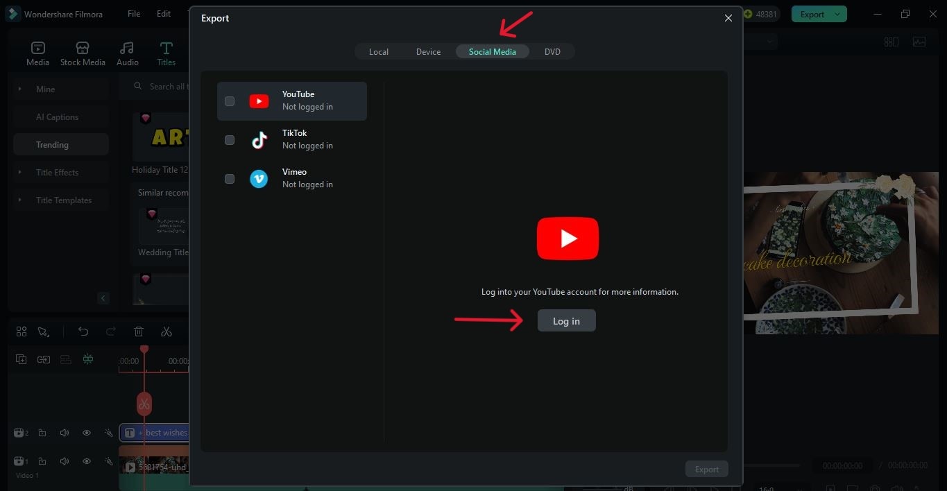Click the cake decoration preview image
The height and width of the screenshot is (491, 947).
tap(841, 252)
